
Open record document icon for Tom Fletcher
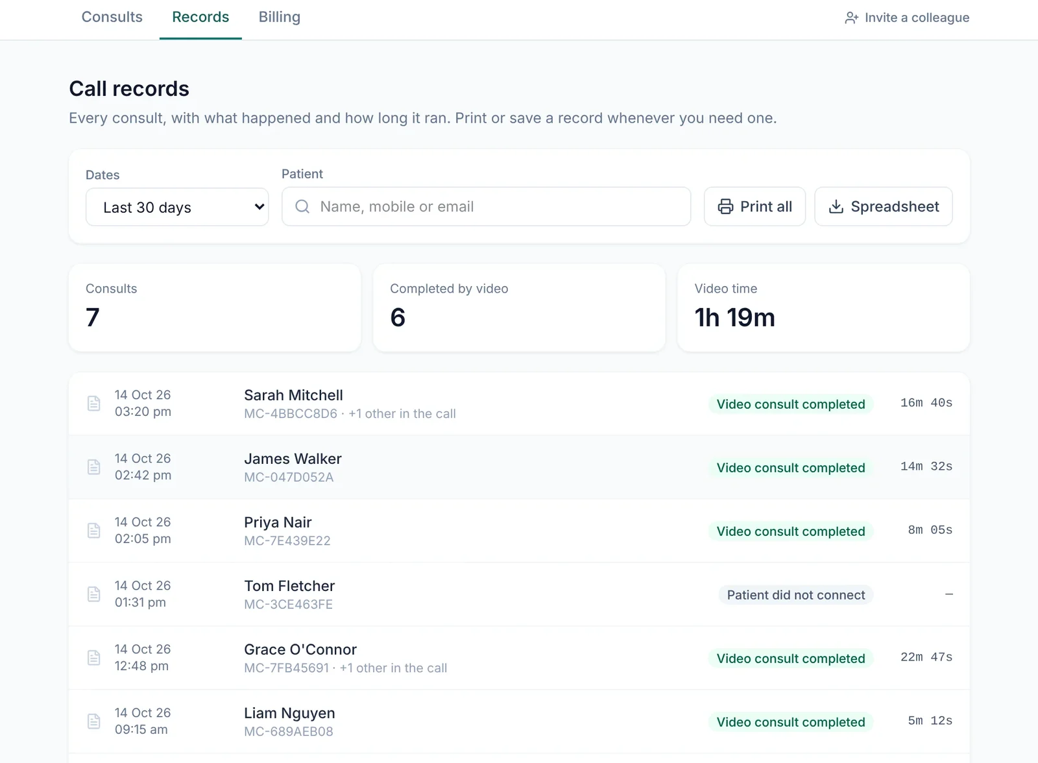94,594
